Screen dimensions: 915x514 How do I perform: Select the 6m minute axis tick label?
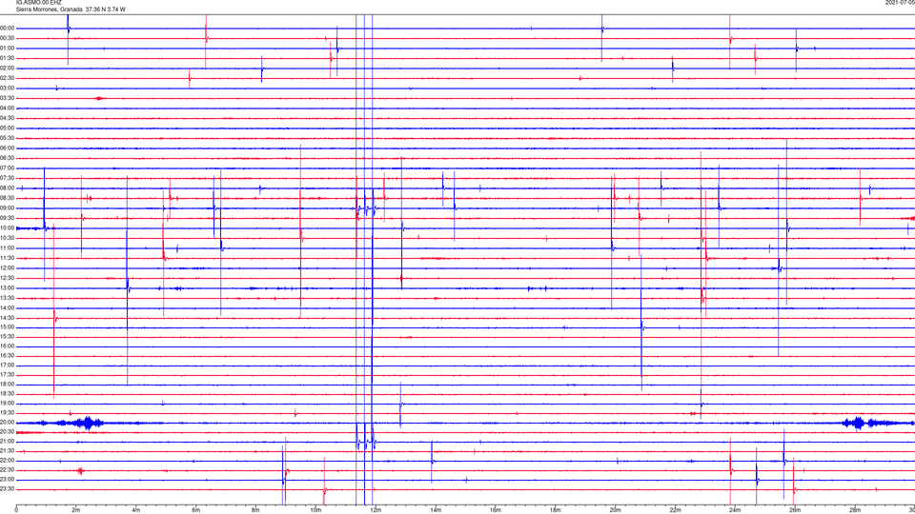pos(195,510)
